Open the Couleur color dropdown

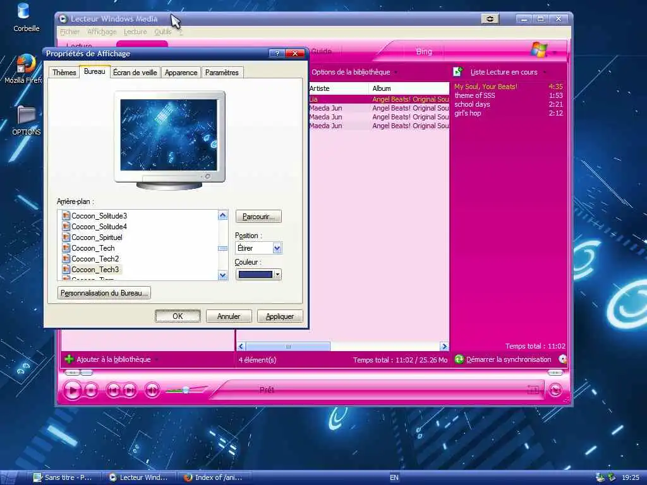278,274
